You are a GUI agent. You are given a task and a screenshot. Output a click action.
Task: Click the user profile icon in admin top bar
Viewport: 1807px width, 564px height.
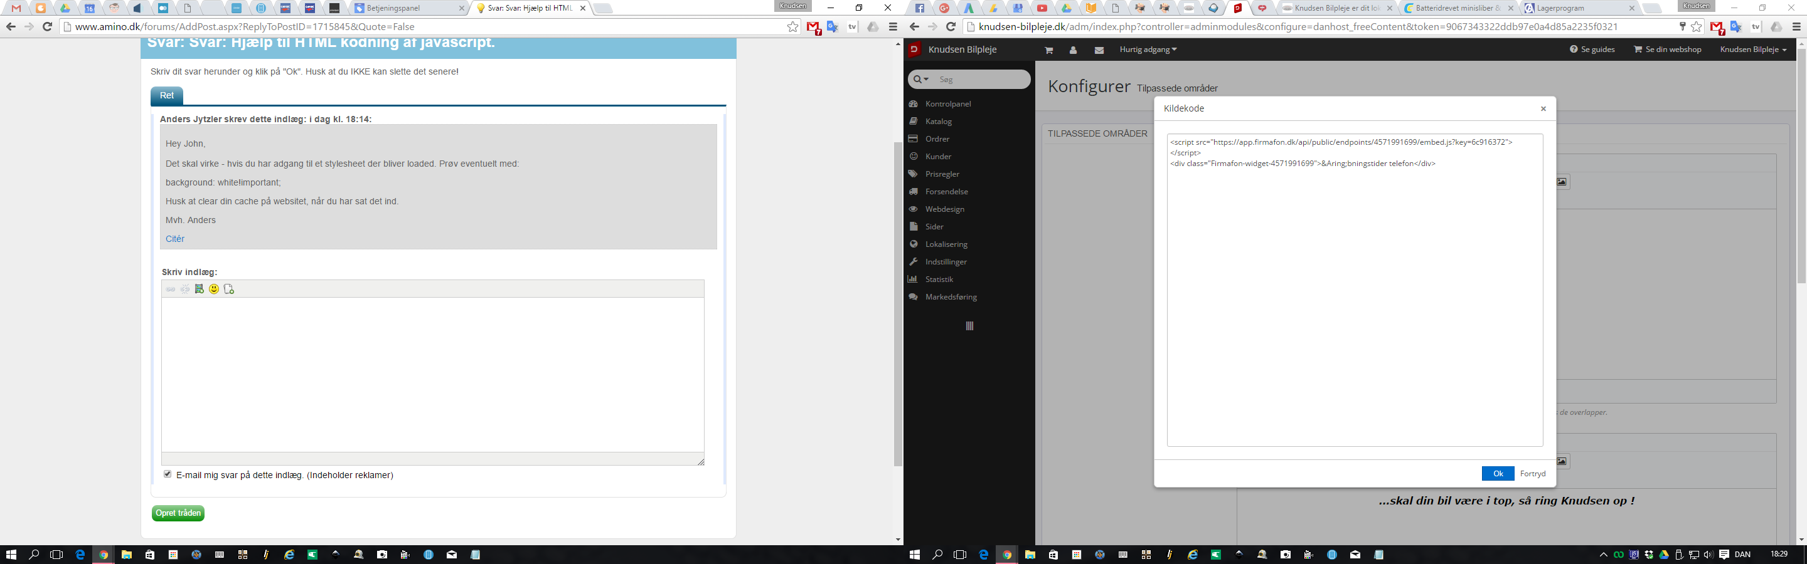(1074, 50)
